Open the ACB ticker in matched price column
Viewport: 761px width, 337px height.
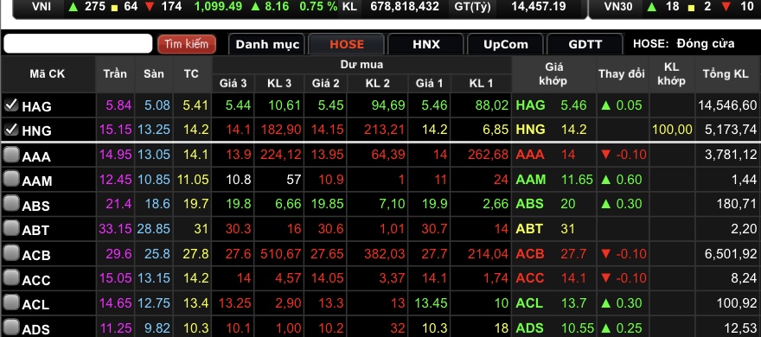tap(530, 253)
